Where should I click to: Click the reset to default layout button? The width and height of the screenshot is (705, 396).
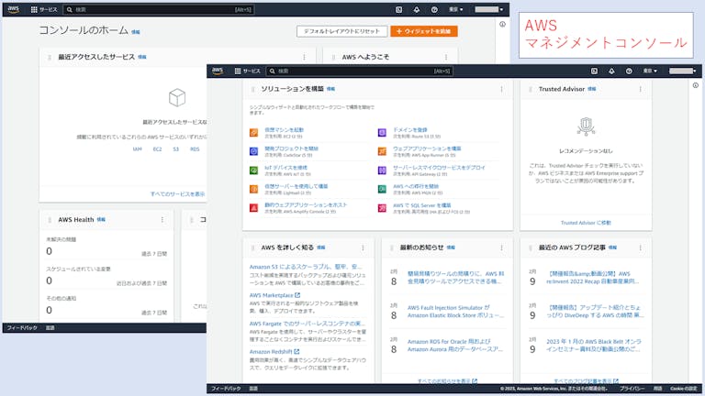341,31
